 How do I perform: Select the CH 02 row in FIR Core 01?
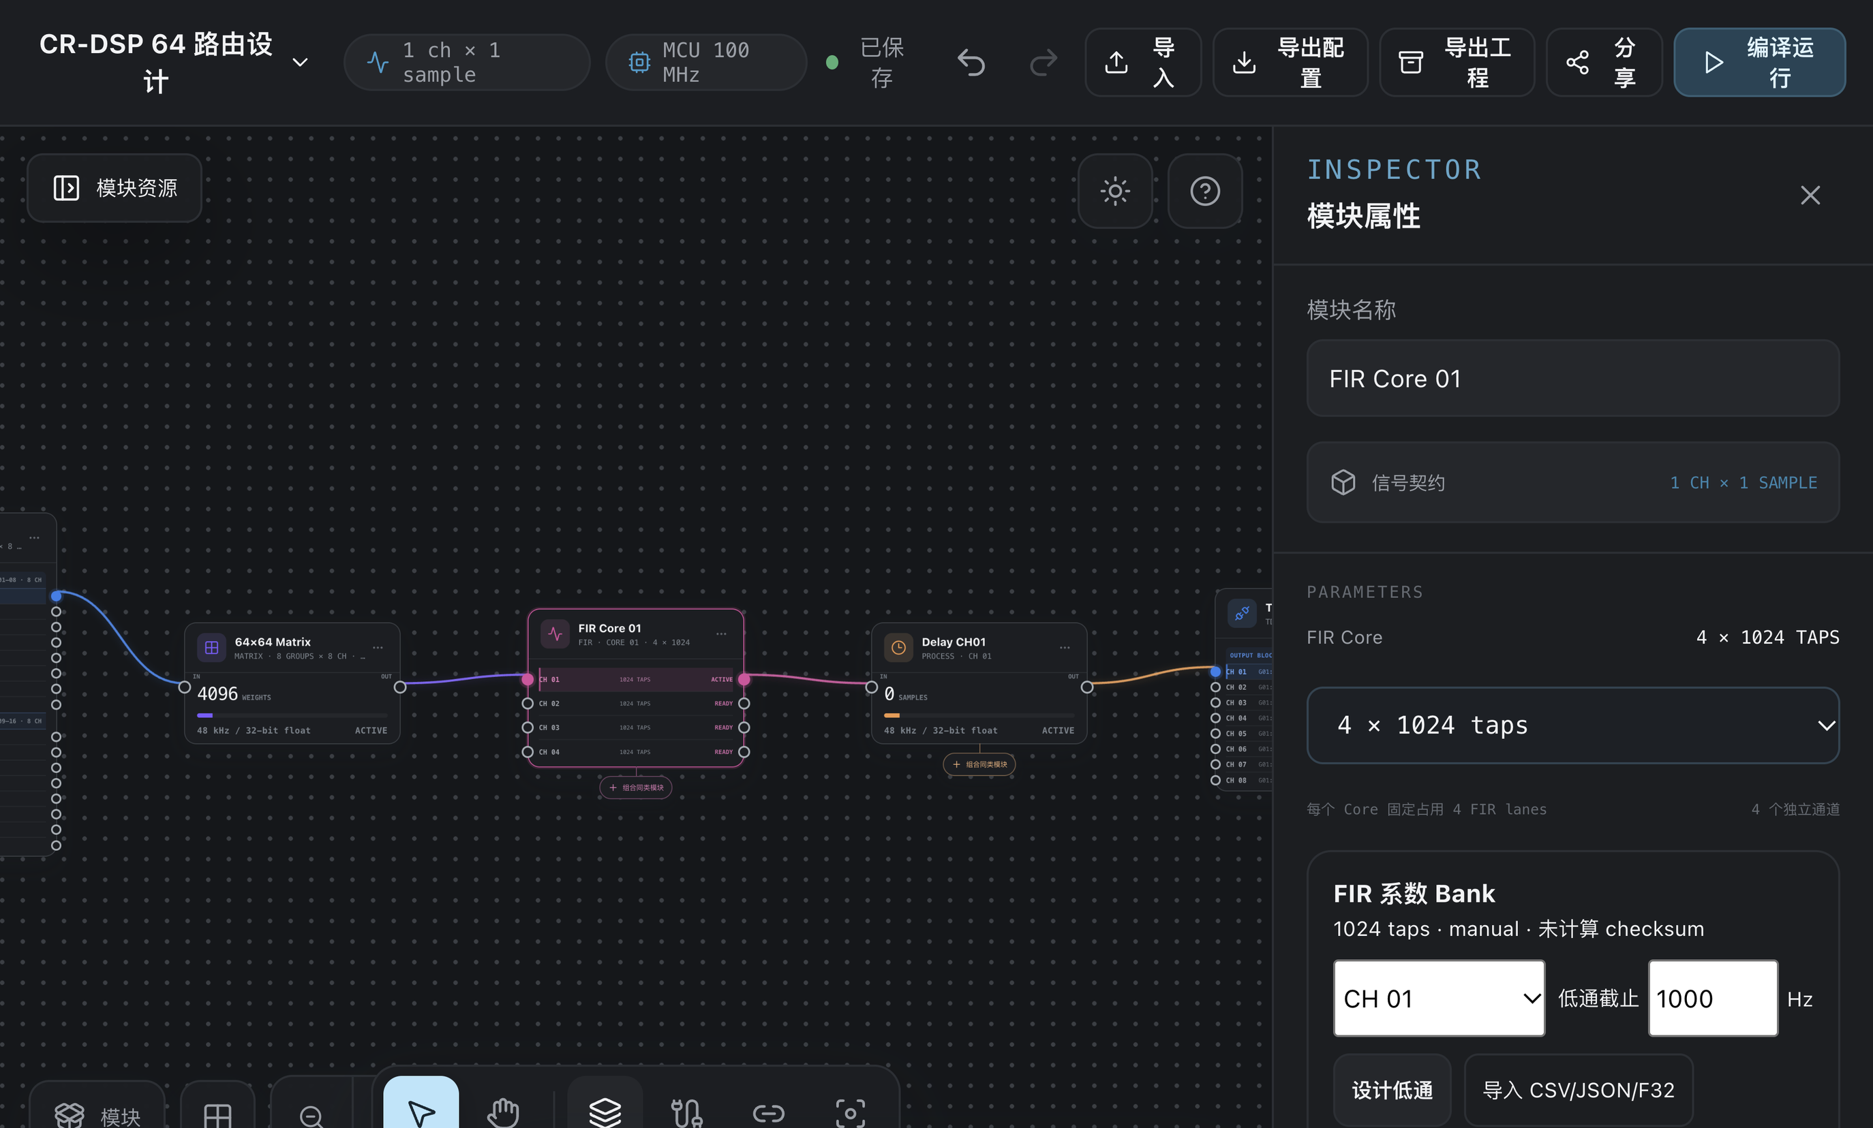pyautogui.click(x=635, y=704)
